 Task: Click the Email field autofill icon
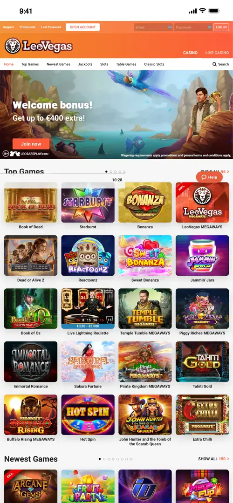(x=170, y=27)
